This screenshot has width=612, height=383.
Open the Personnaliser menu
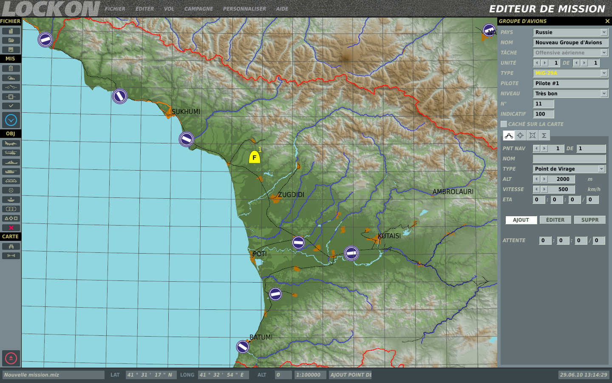pyautogui.click(x=244, y=9)
